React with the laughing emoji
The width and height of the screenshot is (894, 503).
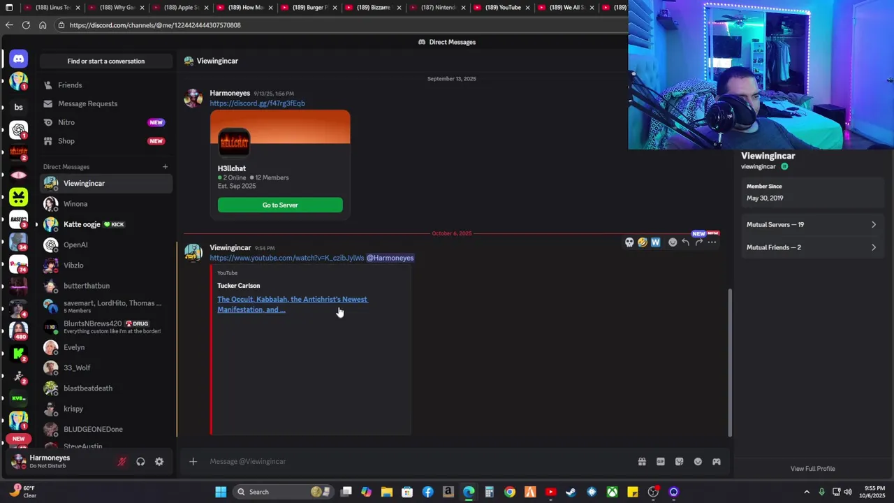(643, 242)
